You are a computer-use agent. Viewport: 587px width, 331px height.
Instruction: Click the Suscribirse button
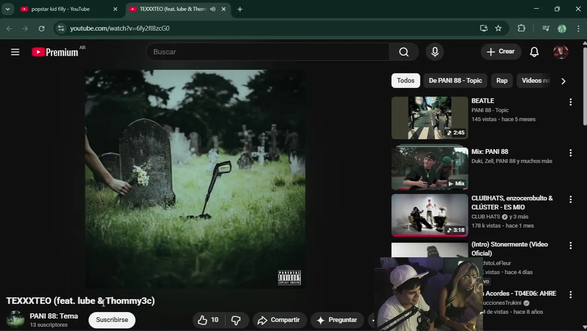(112, 320)
